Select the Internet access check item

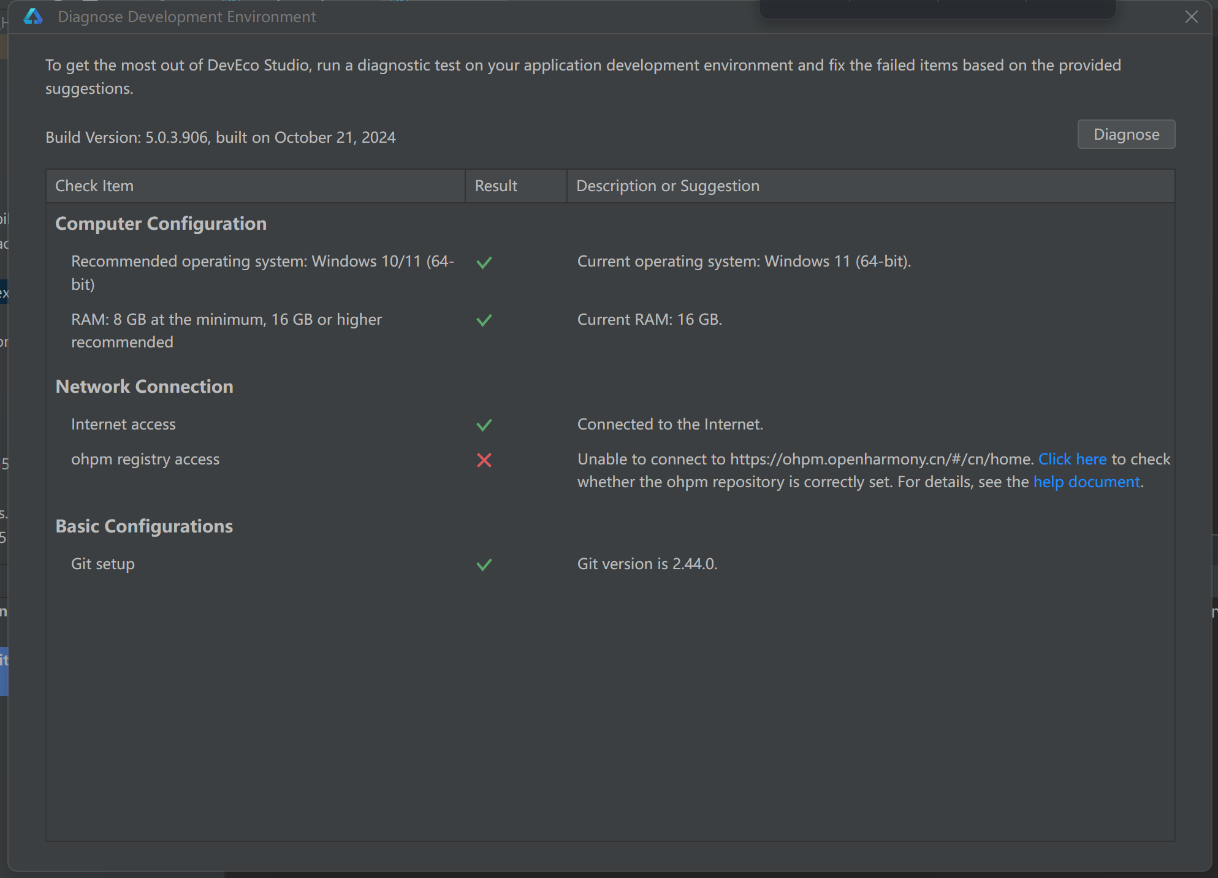123,424
